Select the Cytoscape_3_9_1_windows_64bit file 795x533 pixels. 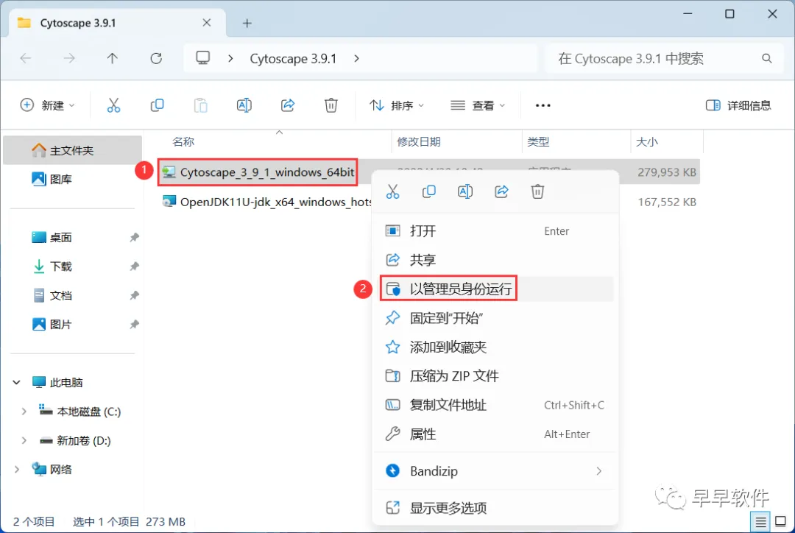pyautogui.click(x=258, y=172)
